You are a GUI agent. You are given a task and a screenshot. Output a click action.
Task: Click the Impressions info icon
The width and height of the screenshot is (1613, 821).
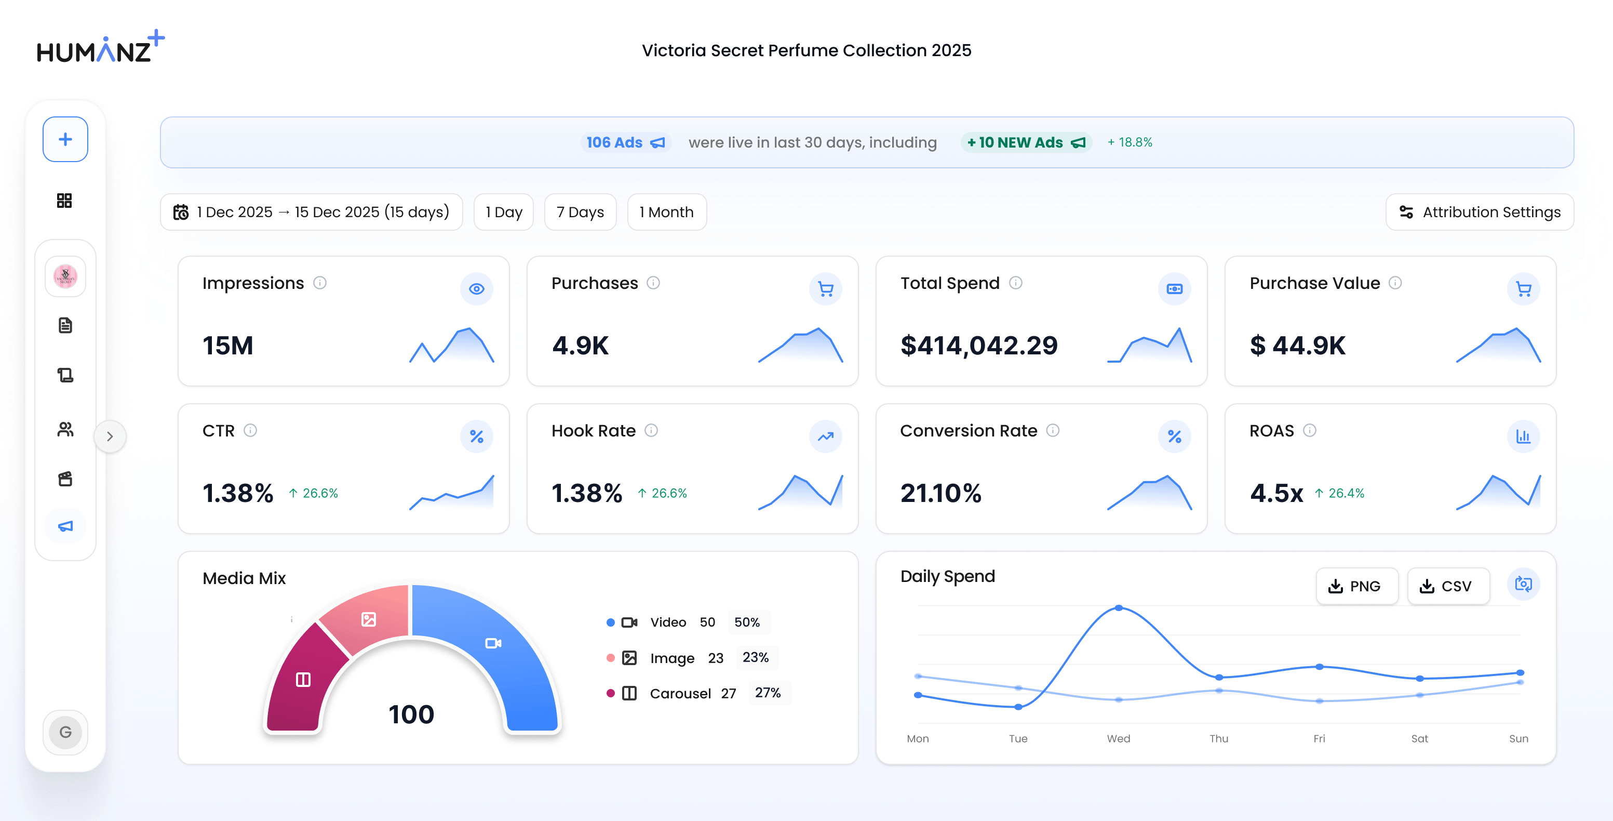coord(320,283)
